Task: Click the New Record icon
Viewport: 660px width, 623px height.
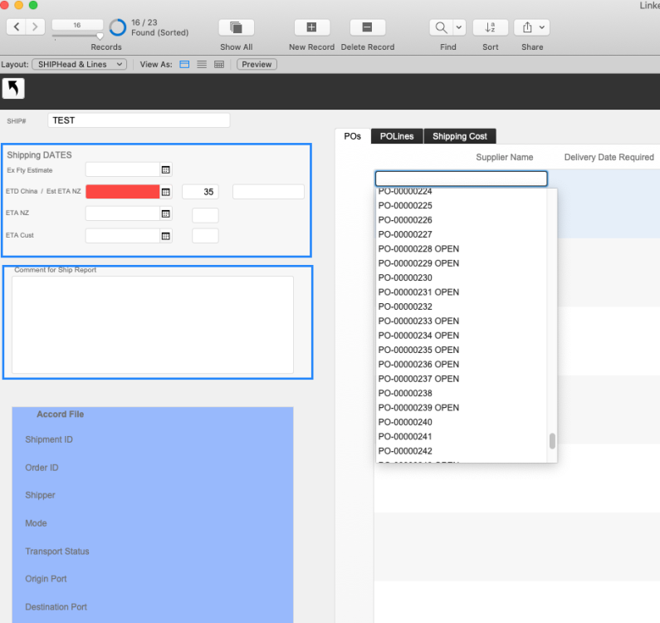Action: click(x=312, y=27)
